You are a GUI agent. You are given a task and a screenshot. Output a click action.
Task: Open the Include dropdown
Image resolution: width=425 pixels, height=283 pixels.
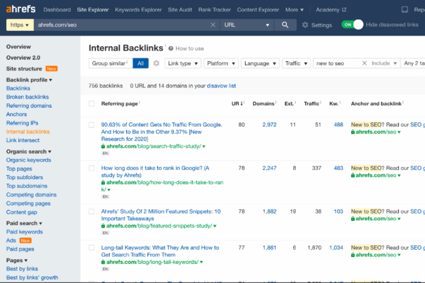click(x=384, y=63)
